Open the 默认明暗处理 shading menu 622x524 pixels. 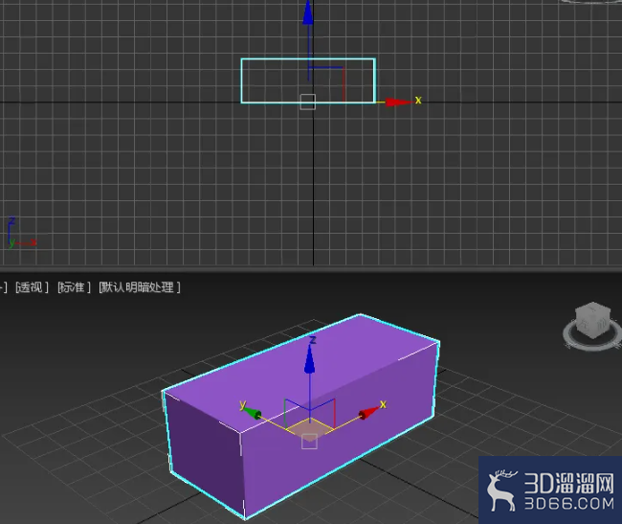click(x=140, y=287)
